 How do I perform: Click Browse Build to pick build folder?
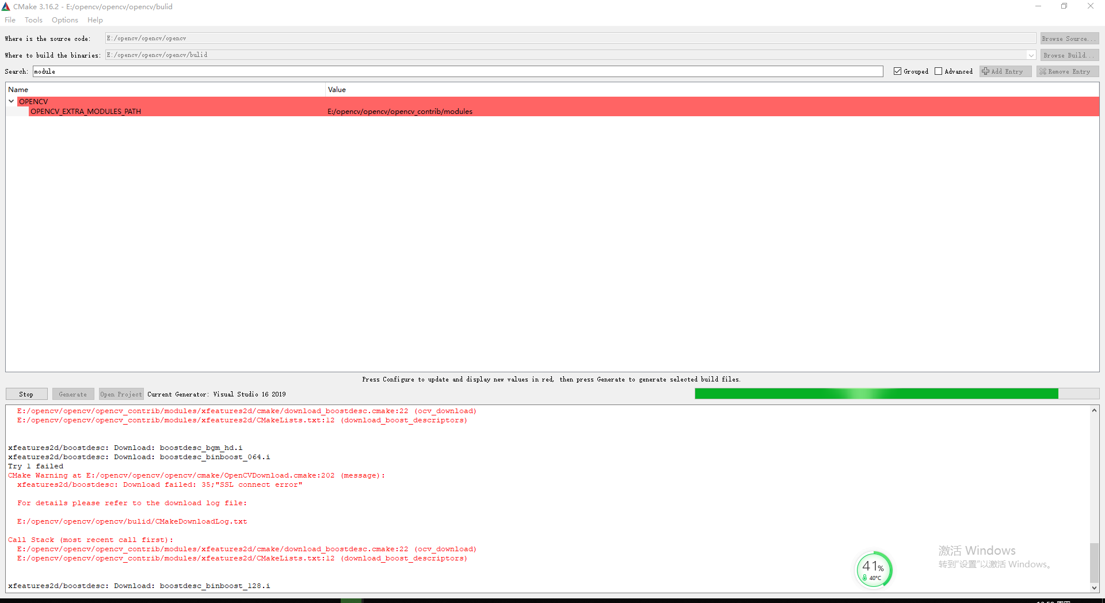pyautogui.click(x=1069, y=55)
